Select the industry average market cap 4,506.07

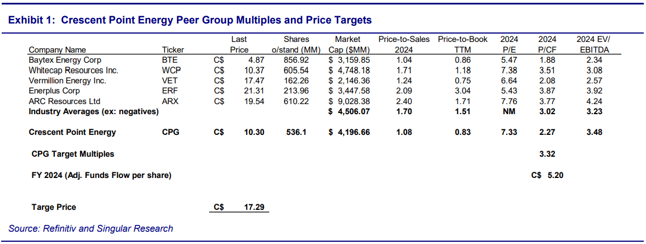tap(351, 111)
